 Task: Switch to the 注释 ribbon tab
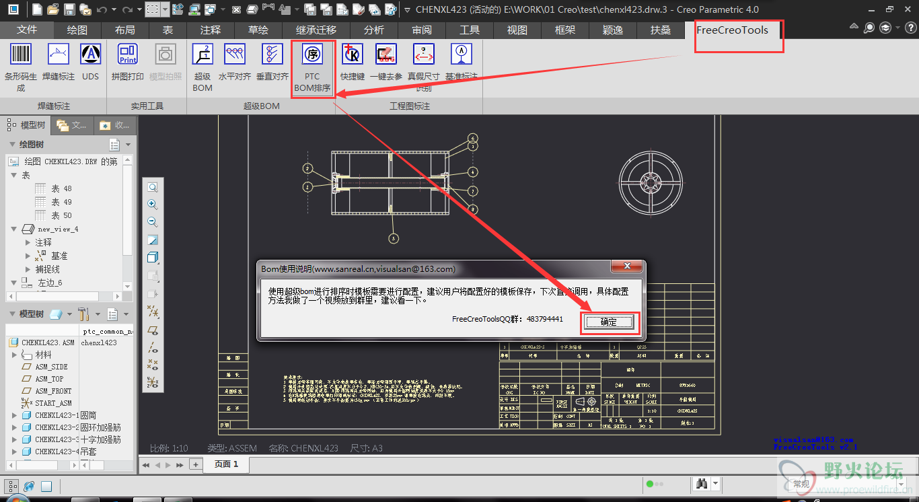click(211, 30)
